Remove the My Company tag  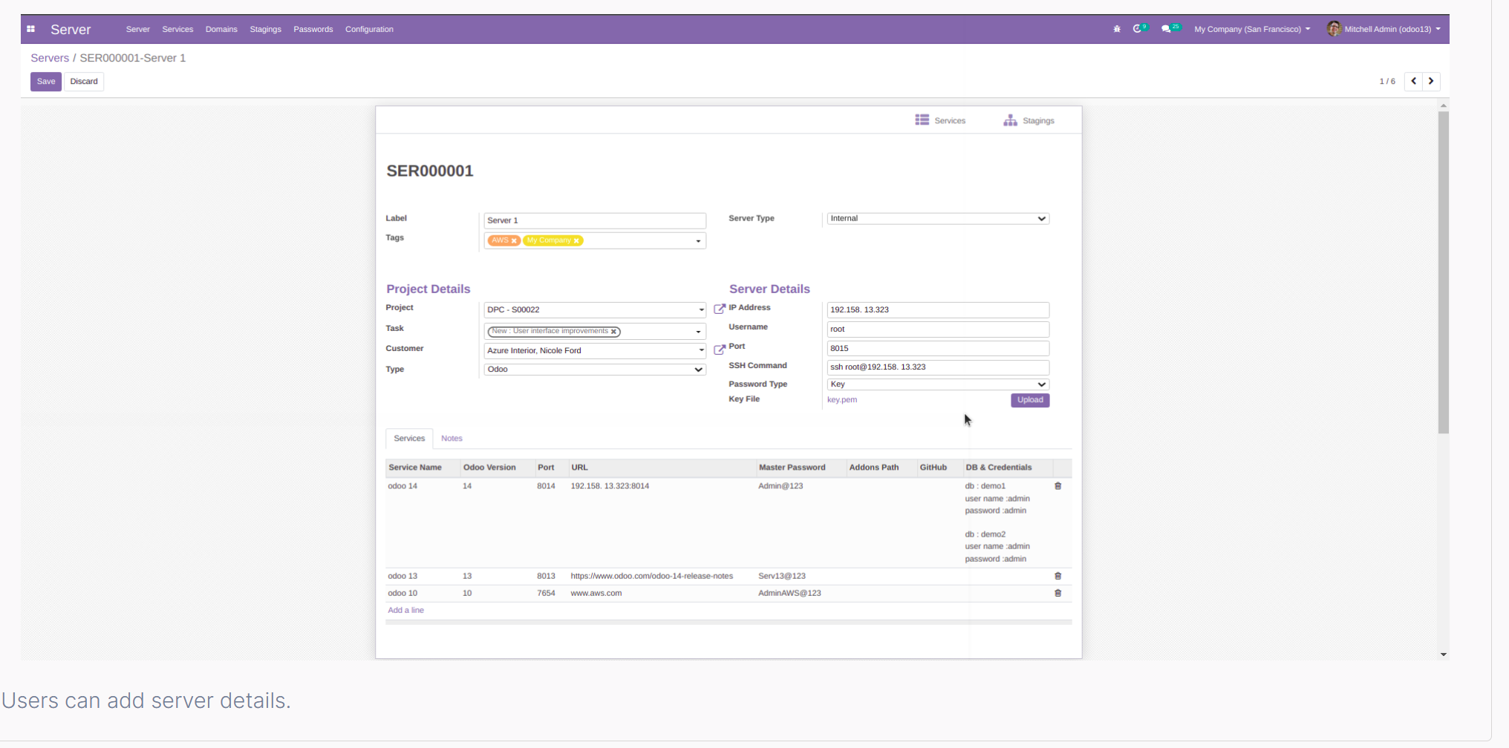pos(578,240)
